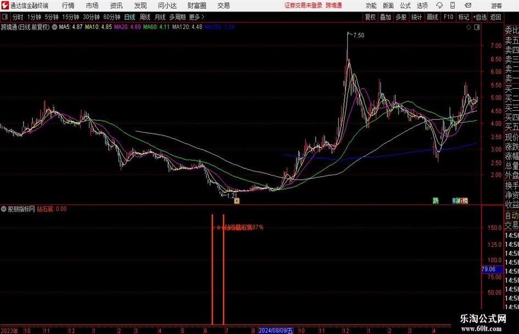Viewport: 519px width, 334px height.
Task: Click the MA120: 4.48 indicator value
Action: 187,27
